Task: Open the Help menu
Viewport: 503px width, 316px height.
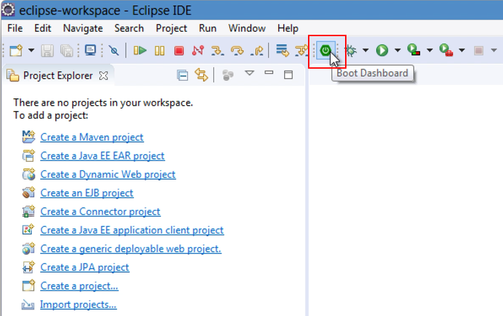Action: pyautogui.click(x=288, y=28)
